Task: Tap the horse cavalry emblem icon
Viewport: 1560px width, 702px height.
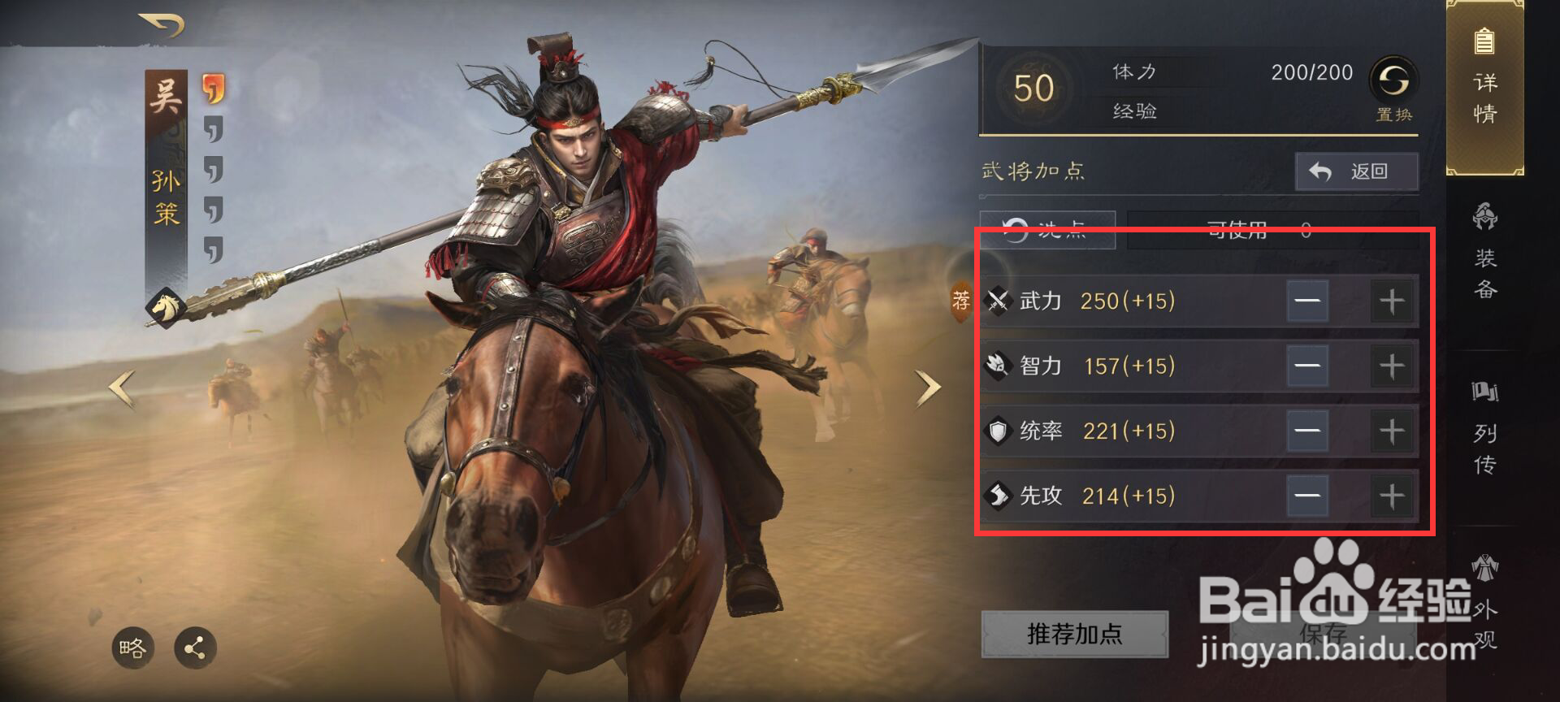Action: (167, 307)
